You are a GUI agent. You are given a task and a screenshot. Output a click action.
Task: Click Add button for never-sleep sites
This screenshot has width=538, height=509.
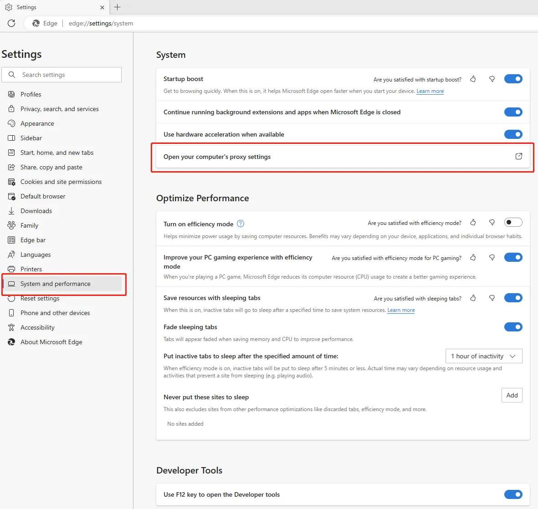click(512, 395)
